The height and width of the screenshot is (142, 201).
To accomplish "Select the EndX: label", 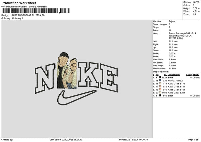I will 156,54.
